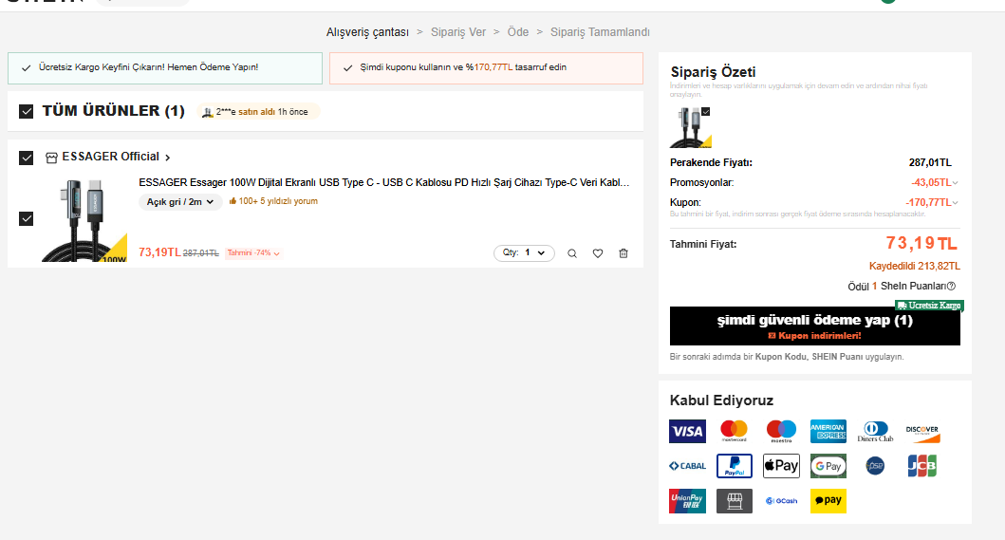Image resolution: width=1005 pixels, height=540 pixels.
Task: Click the Diners Club logo
Action: [x=876, y=431]
